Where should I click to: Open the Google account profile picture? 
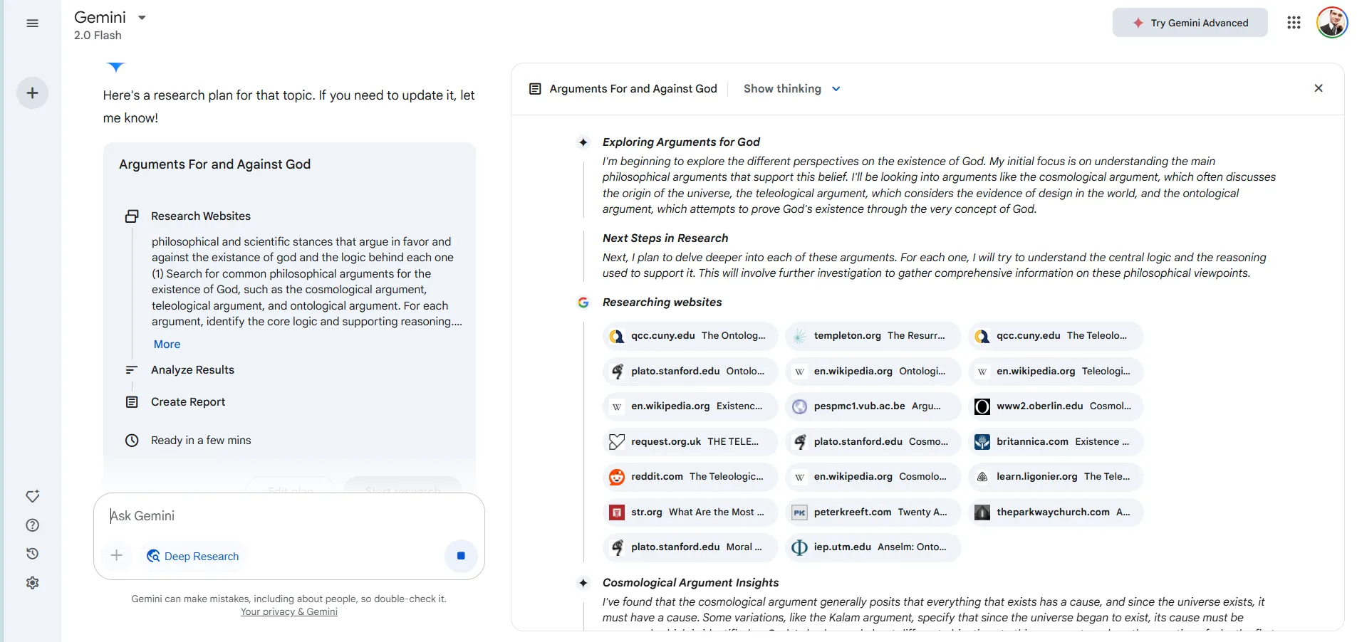[x=1331, y=23]
